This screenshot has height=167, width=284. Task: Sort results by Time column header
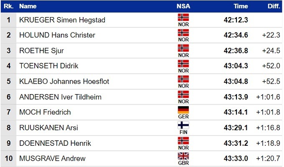241,6
